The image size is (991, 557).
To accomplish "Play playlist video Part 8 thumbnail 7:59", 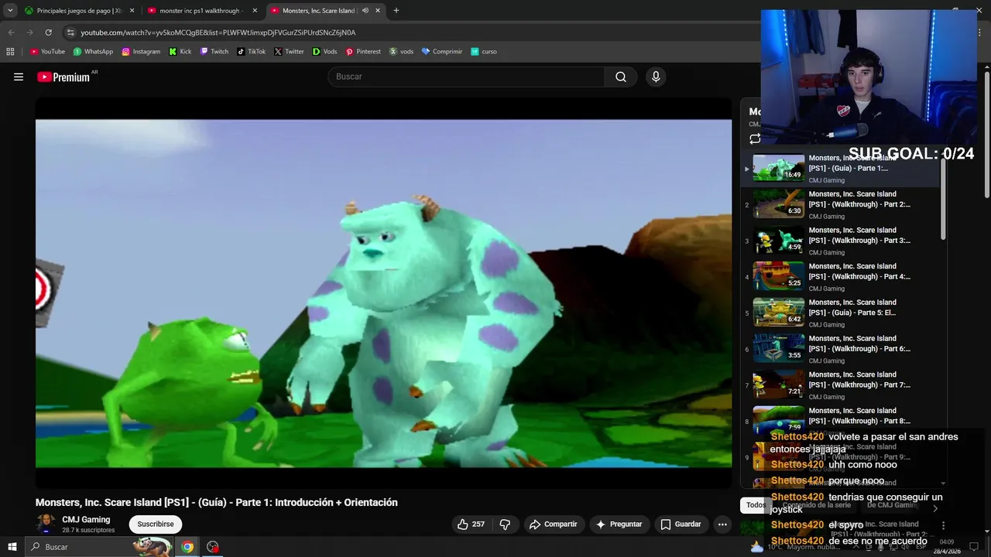I will pos(779,419).
